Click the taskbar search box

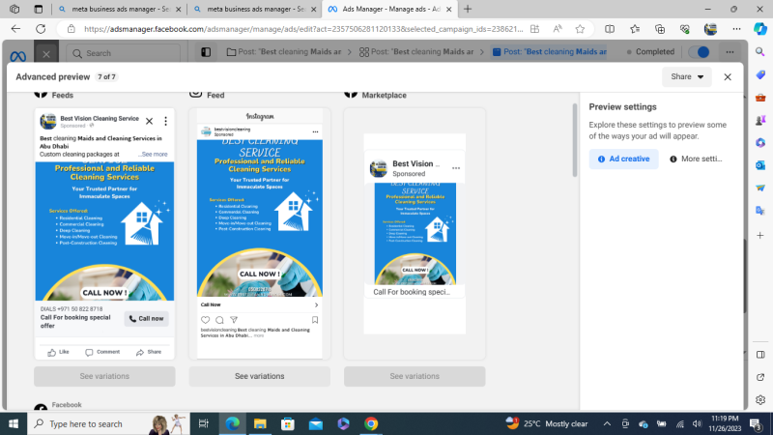click(108, 423)
